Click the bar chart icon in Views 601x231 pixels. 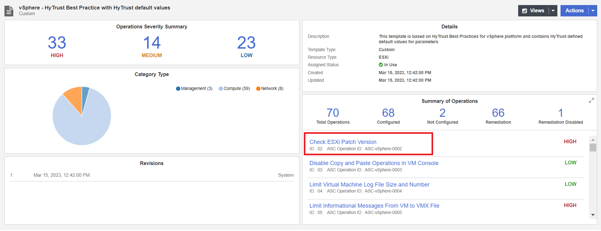tap(524, 11)
